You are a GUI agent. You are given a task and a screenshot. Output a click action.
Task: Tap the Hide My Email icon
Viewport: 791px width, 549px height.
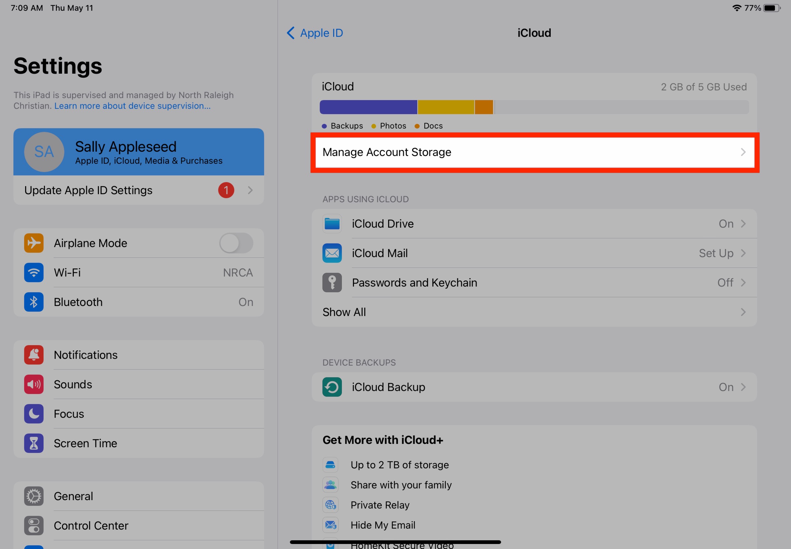point(330,525)
